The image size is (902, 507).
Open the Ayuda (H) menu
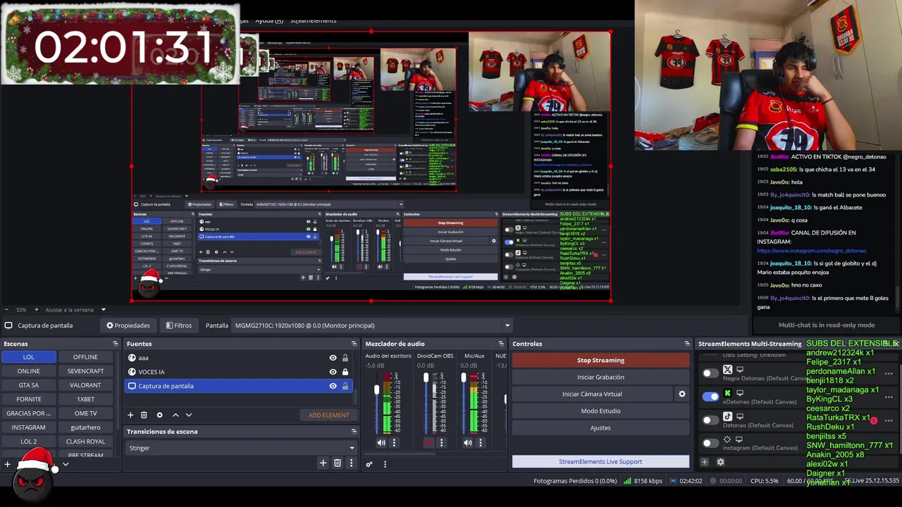coord(269,20)
